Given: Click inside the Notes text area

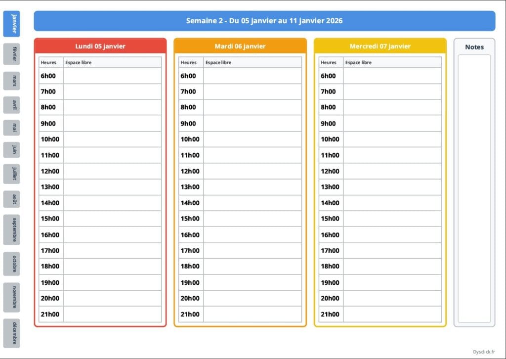Looking at the screenshot, I should click(474, 188).
